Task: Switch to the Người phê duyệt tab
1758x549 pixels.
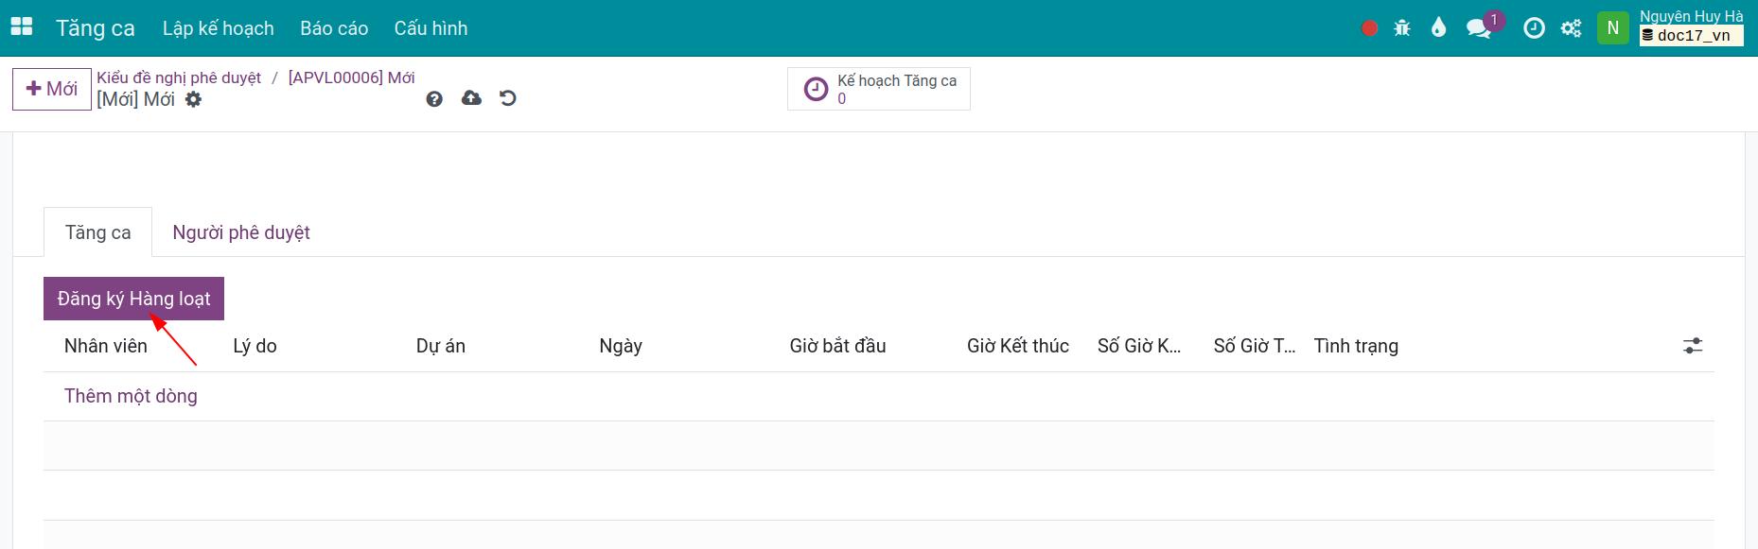Action: pos(241,232)
